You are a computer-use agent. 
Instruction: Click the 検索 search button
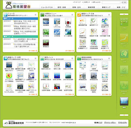pos(124,2)
